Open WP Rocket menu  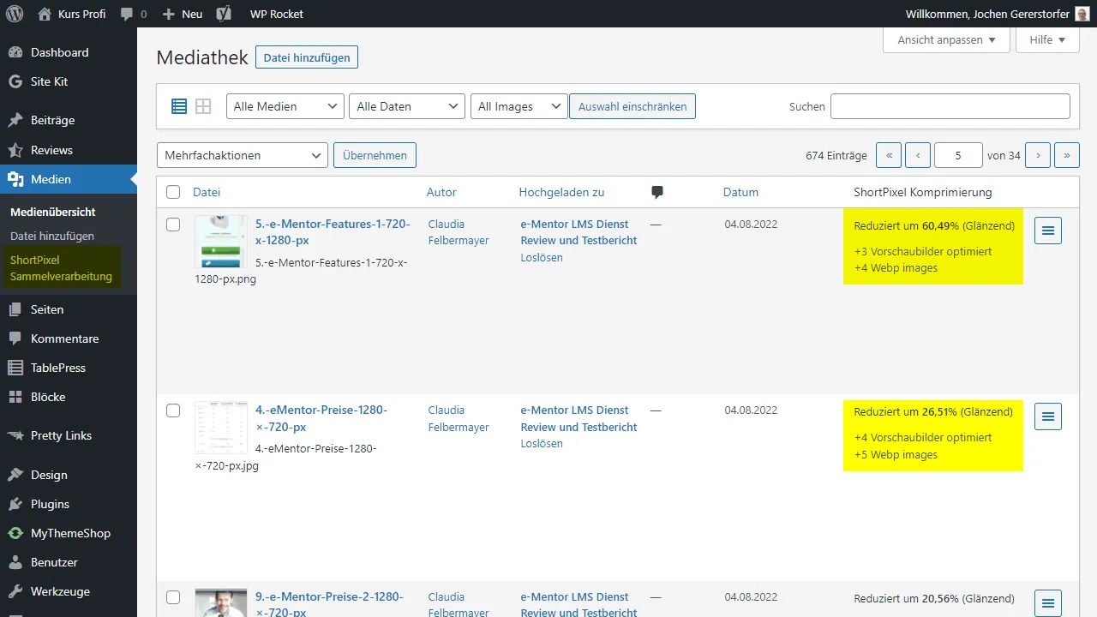pyautogui.click(x=276, y=14)
